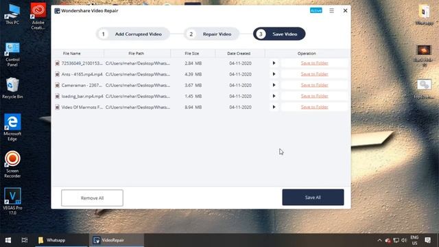Go to Add Corrupted Video step
This screenshot has height=247, width=439.
(133, 34)
